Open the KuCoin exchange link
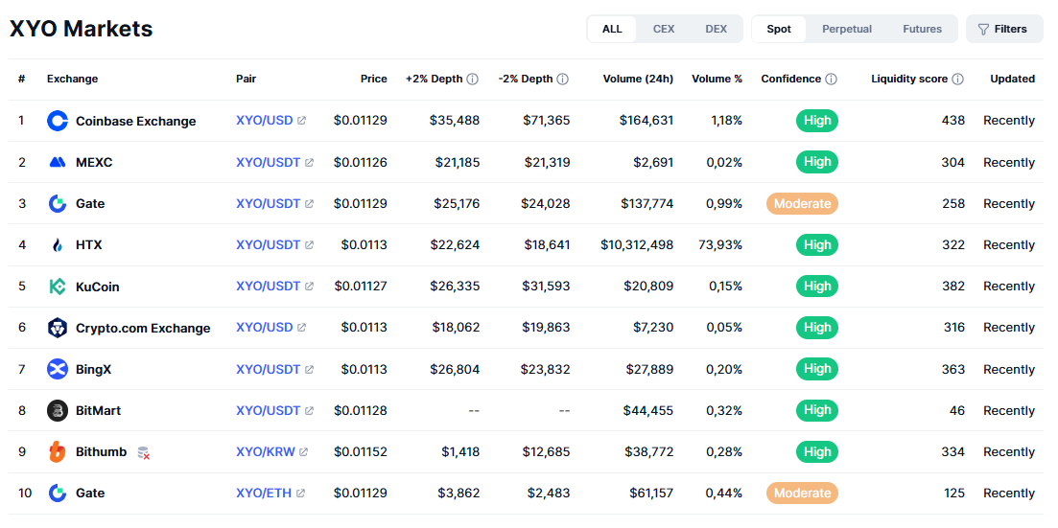 [x=97, y=287]
